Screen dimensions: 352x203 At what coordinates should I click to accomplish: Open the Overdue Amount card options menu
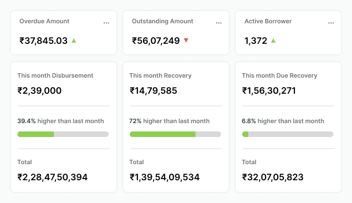pos(106,23)
